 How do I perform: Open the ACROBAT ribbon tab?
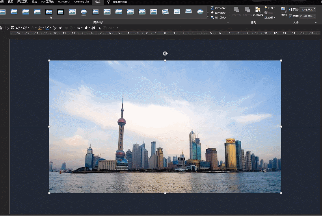pos(64,2)
